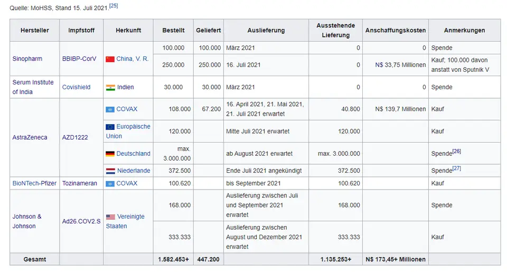
Task: Click the Herkunft column header
Action: pos(128,30)
